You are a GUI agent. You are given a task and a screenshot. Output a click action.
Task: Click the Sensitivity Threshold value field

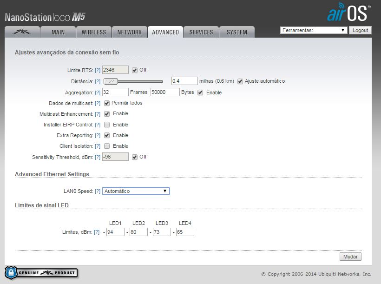pos(115,157)
